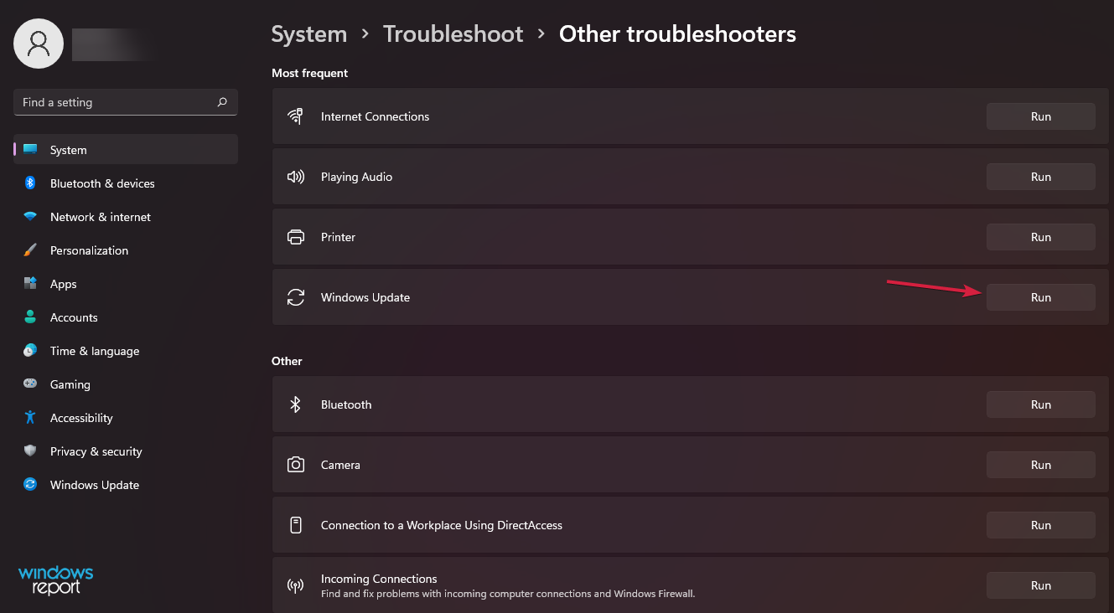Go to System breadcrumb link

click(x=308, y=34)
